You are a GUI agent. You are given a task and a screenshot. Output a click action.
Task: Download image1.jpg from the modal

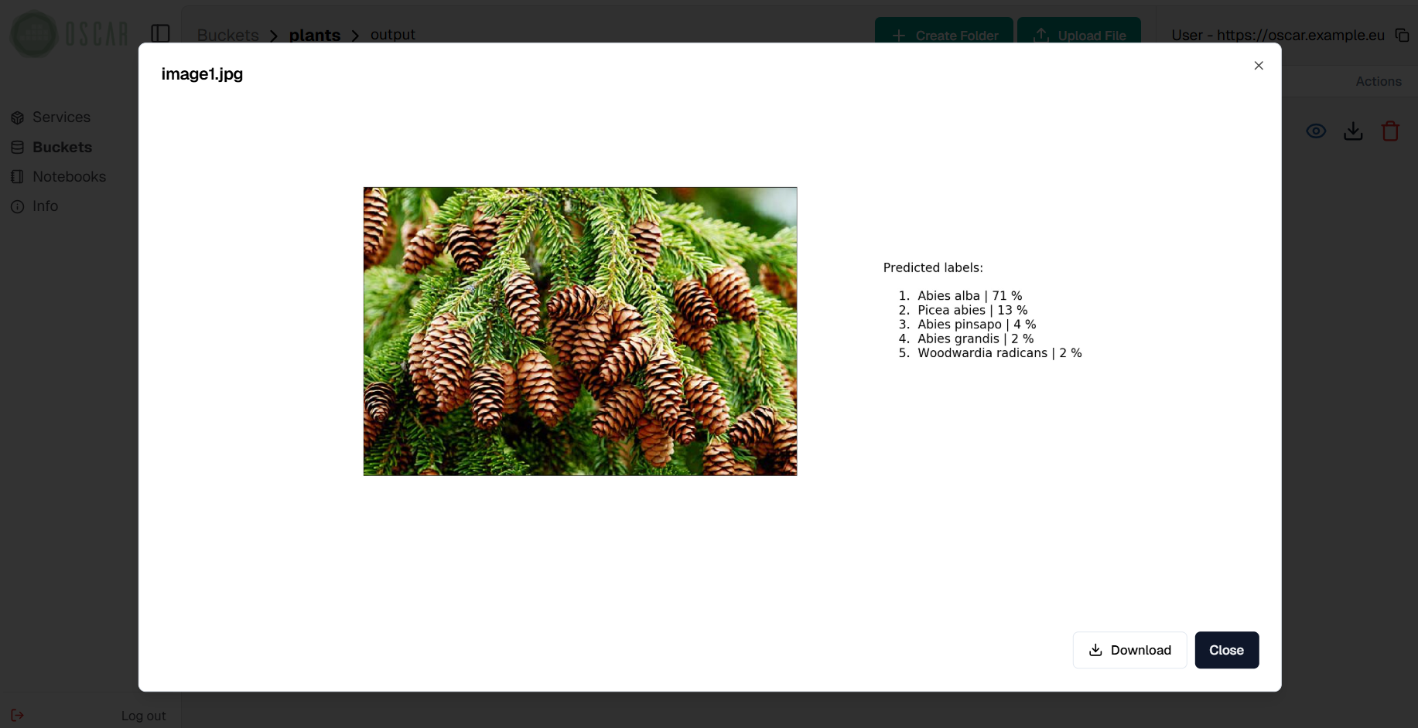click(1129, 650)
